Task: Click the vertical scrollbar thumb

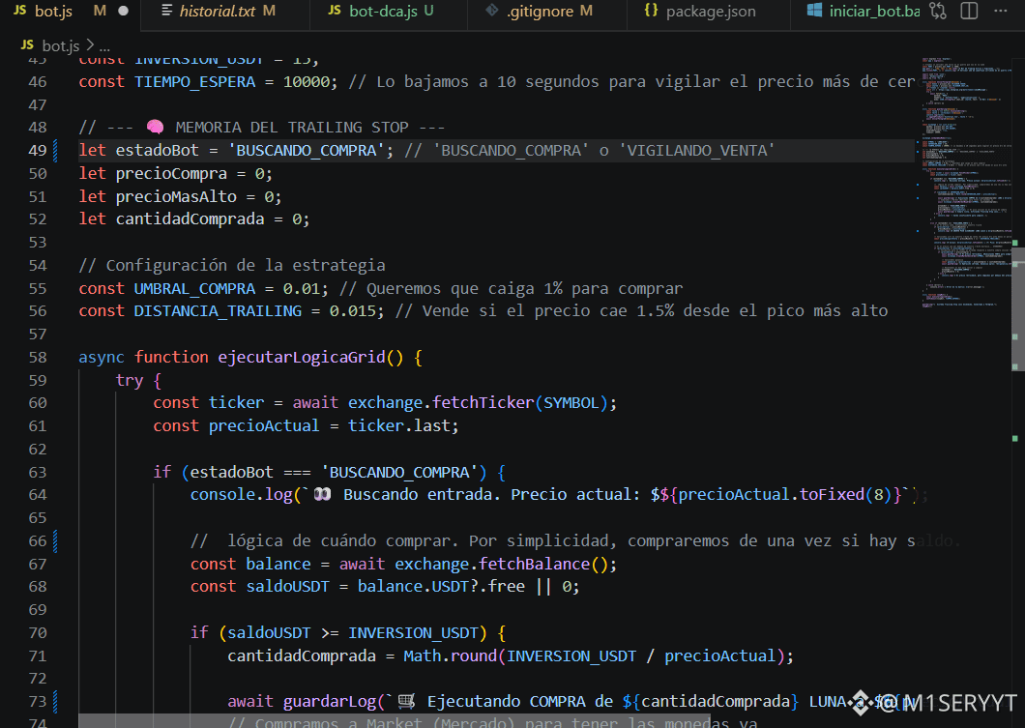Action: click(x=1018, y=307)
